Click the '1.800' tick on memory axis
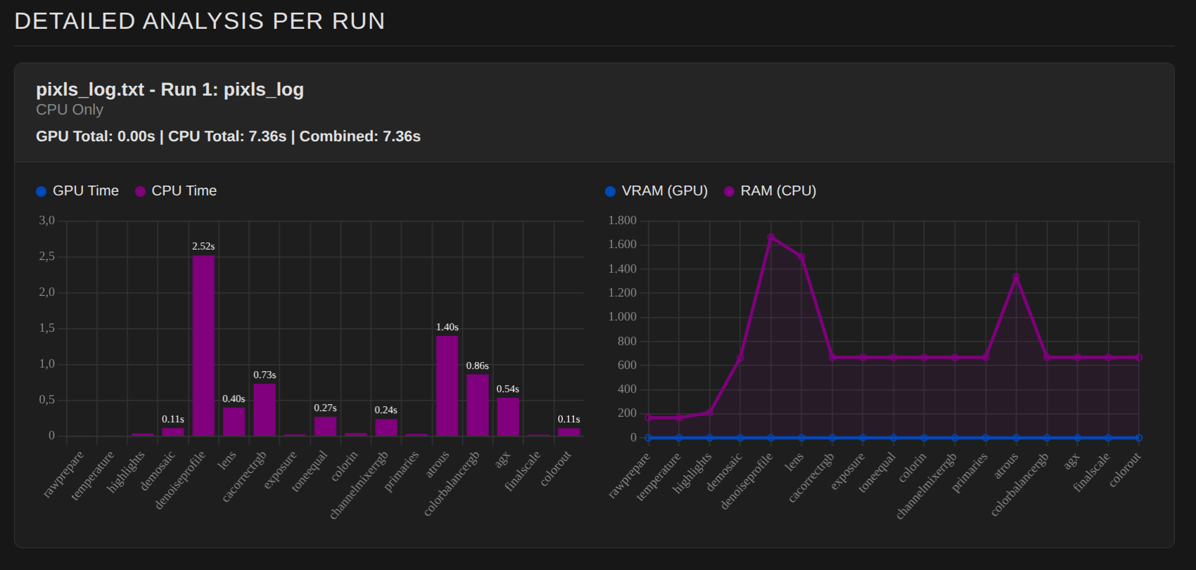The width and height of the screenshot is (1196, 570). click(623, 221)
